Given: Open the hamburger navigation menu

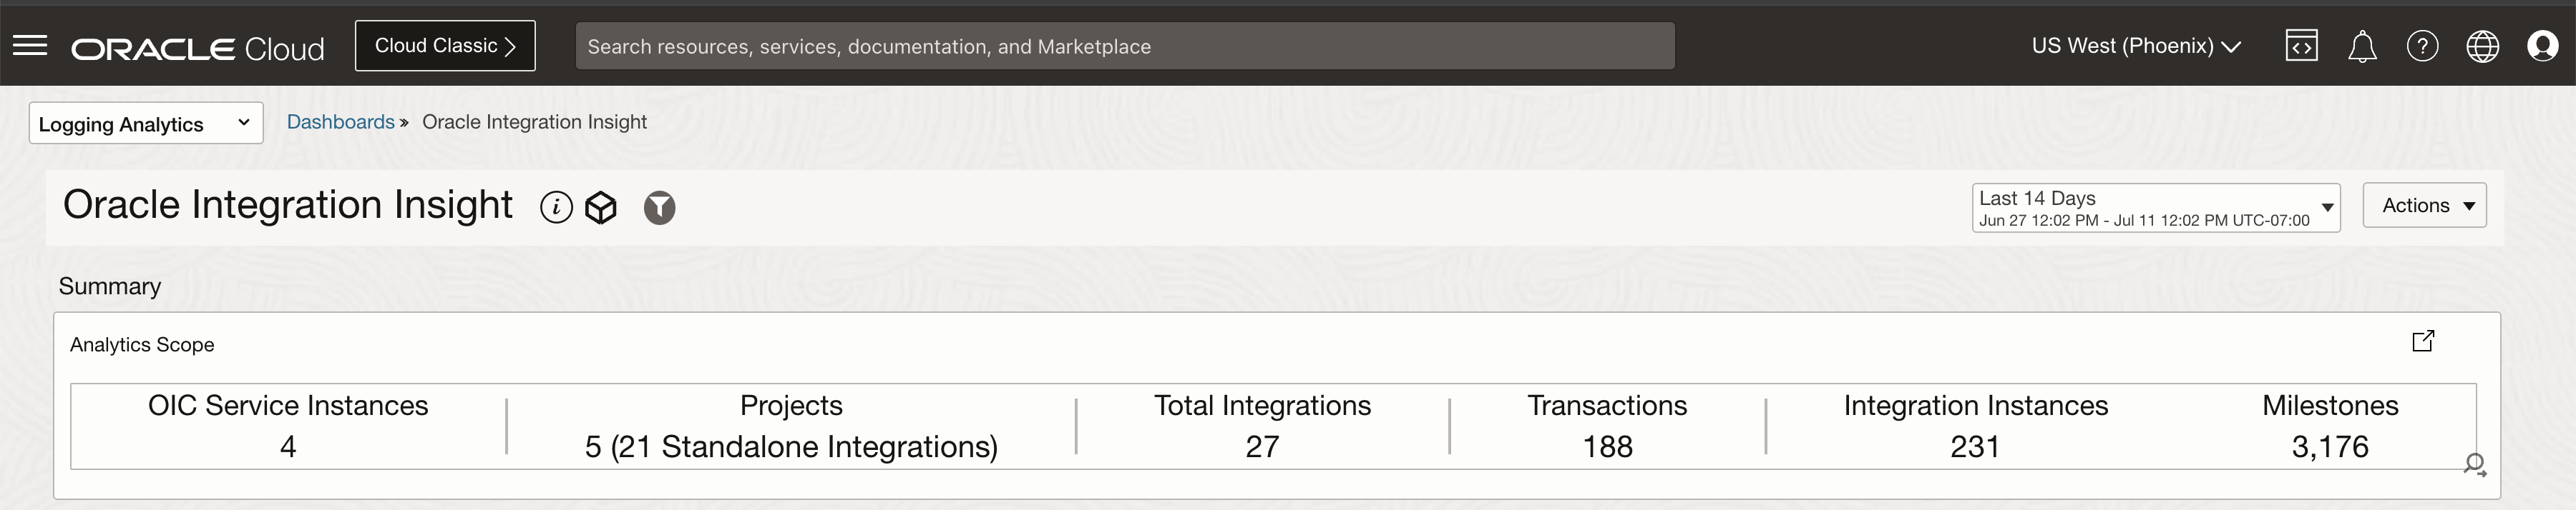Looking at the screenshot, I should tap(30, 46).
